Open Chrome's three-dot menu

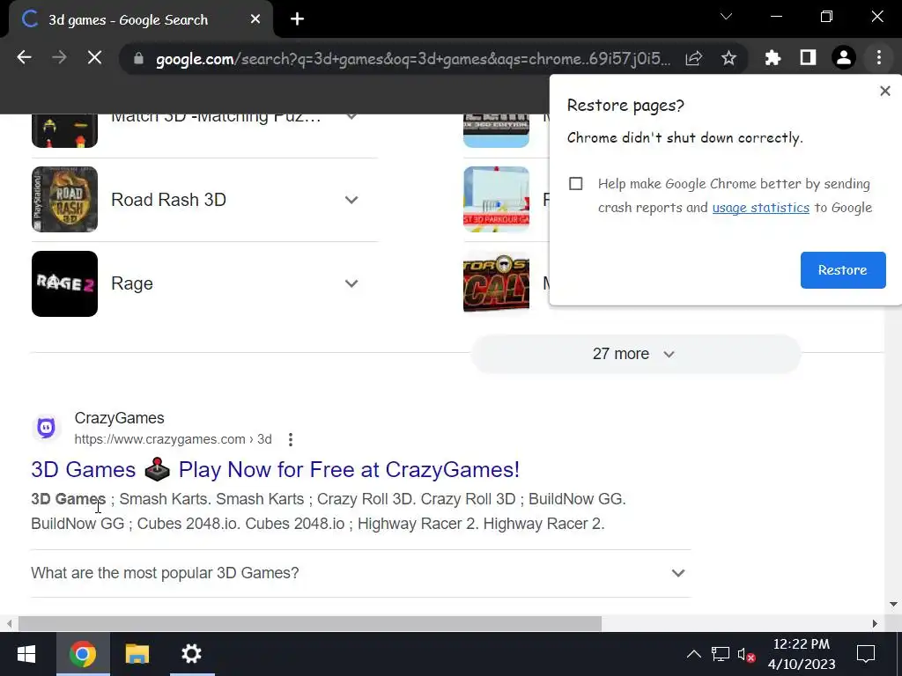[878, 57]
